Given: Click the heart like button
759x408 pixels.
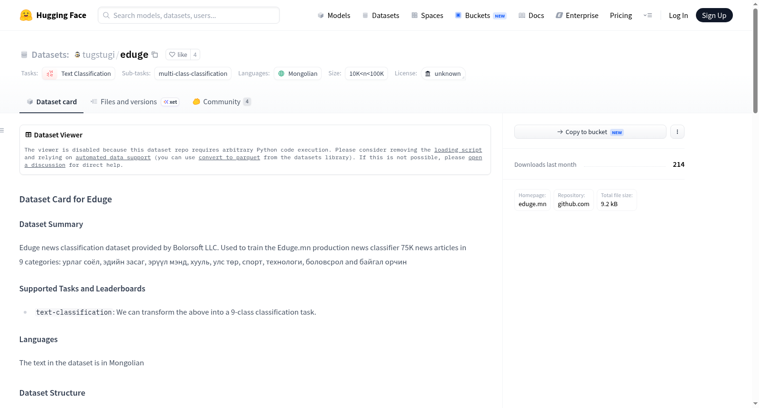Looking at the screenshot, I should click(x=178, y=54).
